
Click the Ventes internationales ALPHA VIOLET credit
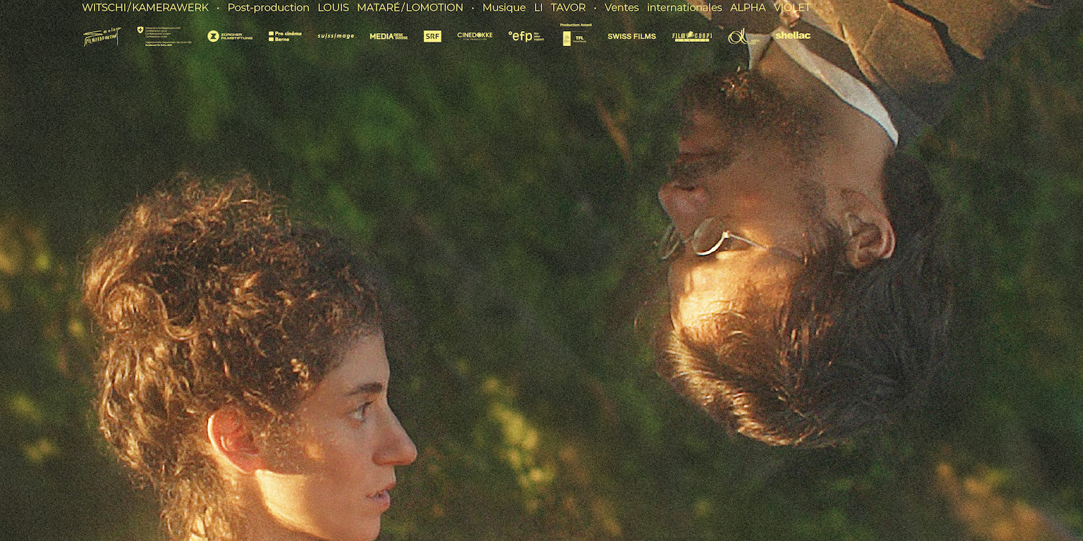point(707,8)
